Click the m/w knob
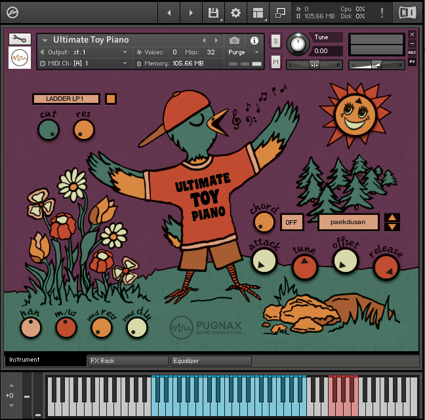The width and height of the screenshot is (425, 420). point(66,328)
